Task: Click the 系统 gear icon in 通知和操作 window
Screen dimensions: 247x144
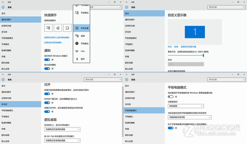Action: pos(3,7)
